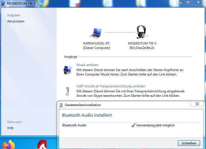The width and height of the screenshot is (206, 149).
Task: Click Aktualisieren in the sidebar
Action: tap(16, 21)
